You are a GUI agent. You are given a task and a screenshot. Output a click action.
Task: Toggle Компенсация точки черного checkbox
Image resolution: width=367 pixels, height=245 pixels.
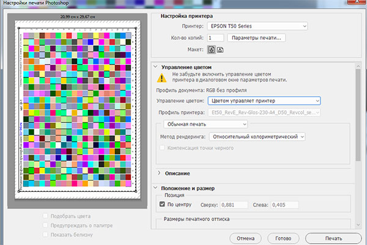tap(162, 148)
